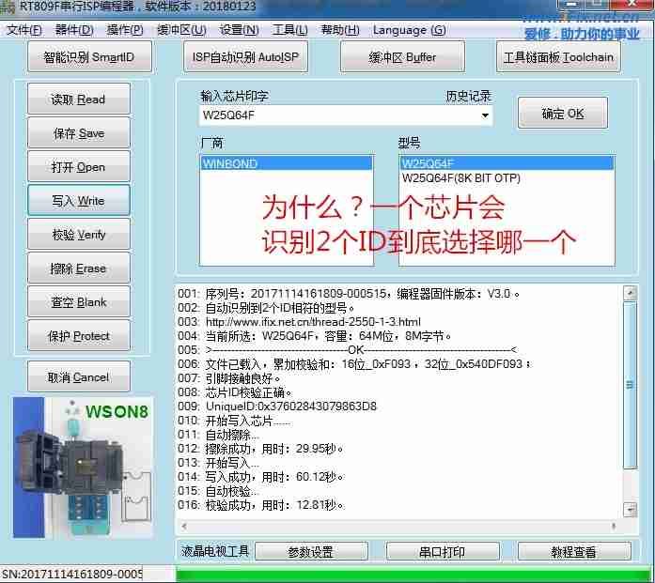Click the 保护 Protect button
The image size is (655, 583).
tap(79, 336)
